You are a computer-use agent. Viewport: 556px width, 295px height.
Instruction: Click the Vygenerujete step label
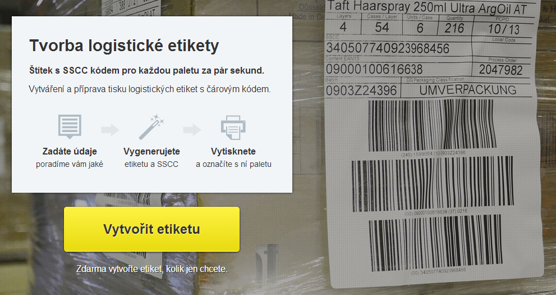click(x=152, y=152)
